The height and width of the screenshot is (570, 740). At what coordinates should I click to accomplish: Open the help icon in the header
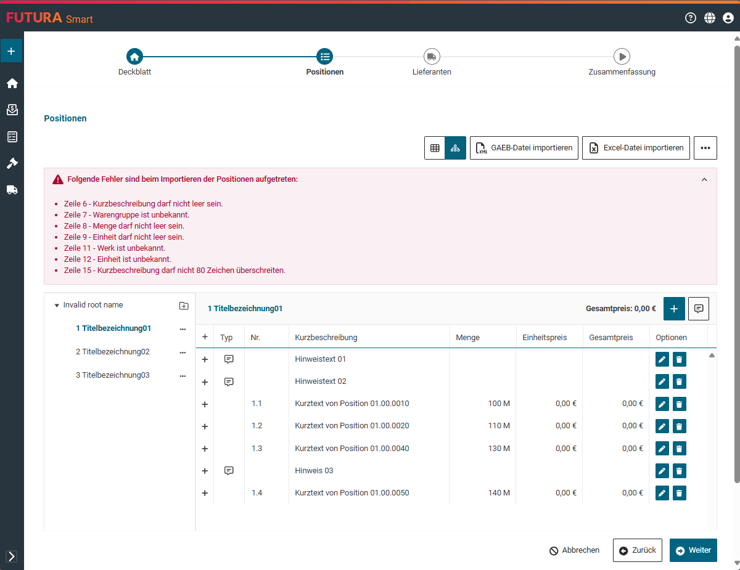[x=691, y=18]
